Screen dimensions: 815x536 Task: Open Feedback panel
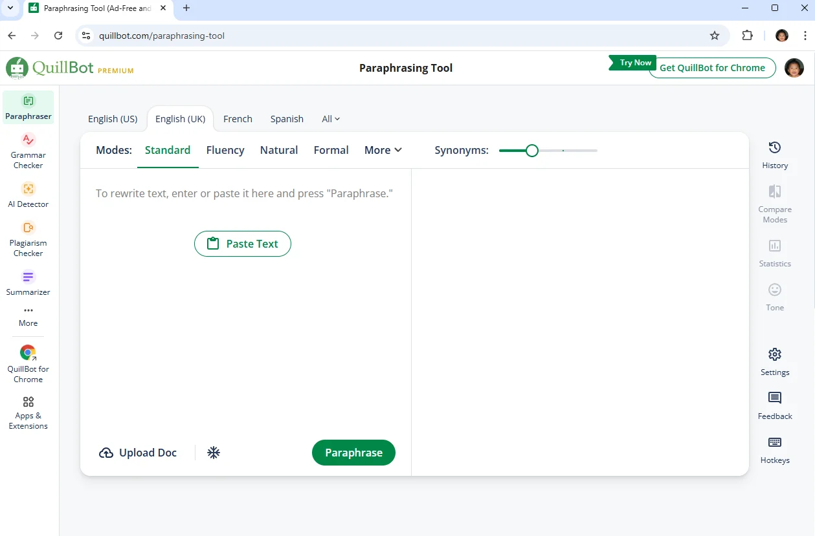pyautogui.click(x=775, y=406)
